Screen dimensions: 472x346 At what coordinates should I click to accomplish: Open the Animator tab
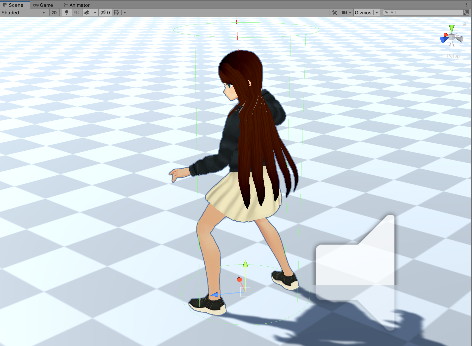coord(77,5)
